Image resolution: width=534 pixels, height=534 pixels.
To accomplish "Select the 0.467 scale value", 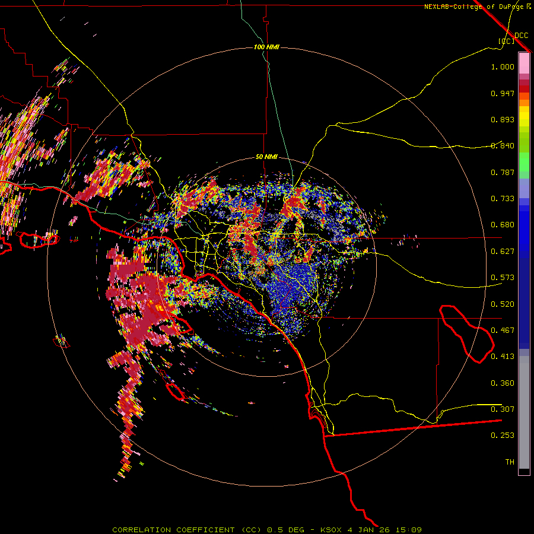I will click(503, 330).
